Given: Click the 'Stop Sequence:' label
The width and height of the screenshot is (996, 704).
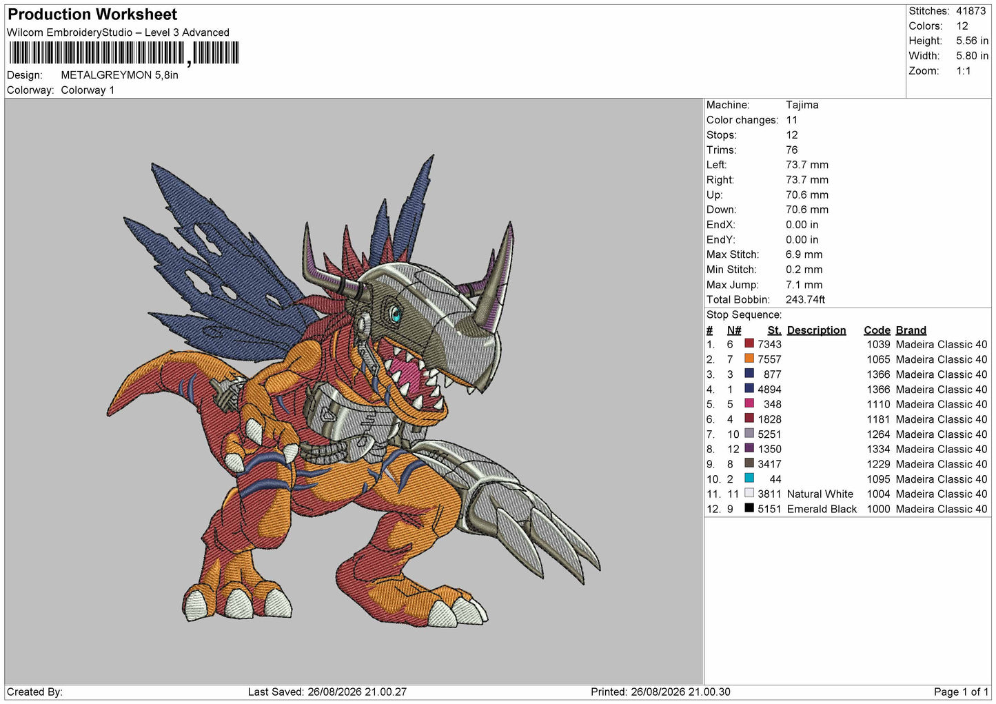Looking at the screenshot, I should (744, 315).
